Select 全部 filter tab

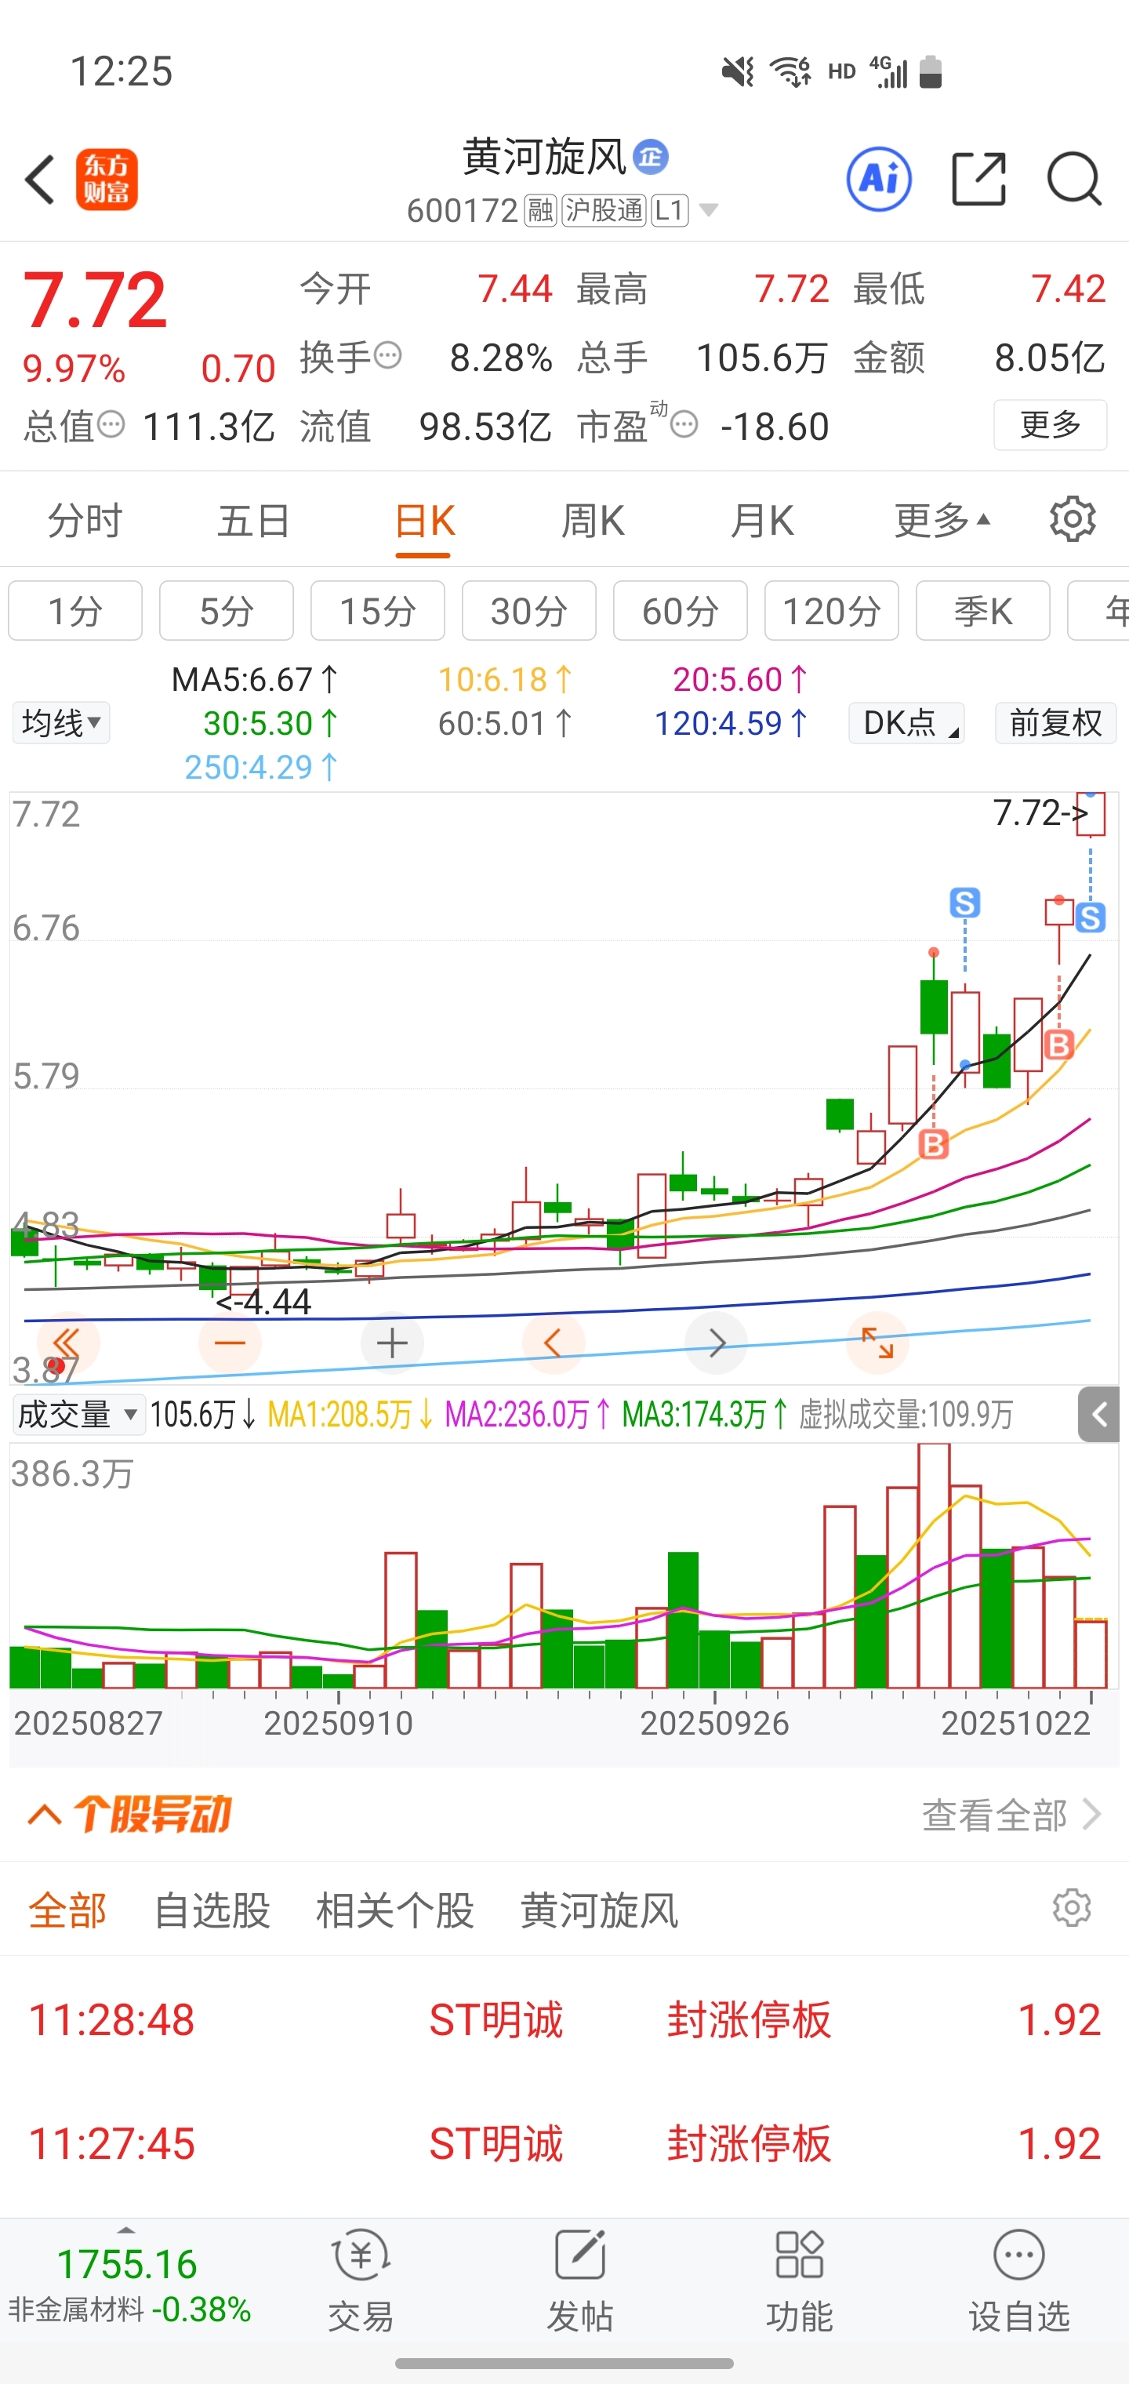(x=67, y=1910)
